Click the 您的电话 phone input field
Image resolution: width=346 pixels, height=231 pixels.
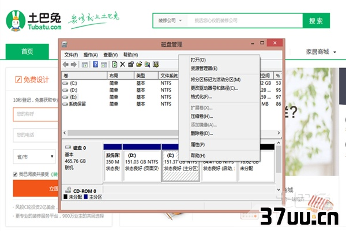pos(36,135)
